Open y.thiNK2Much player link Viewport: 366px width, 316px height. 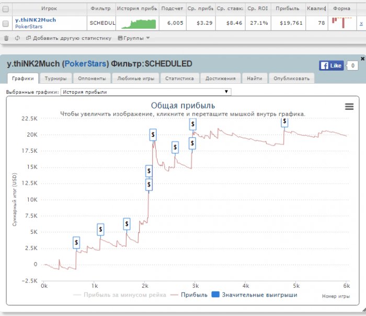36,20
